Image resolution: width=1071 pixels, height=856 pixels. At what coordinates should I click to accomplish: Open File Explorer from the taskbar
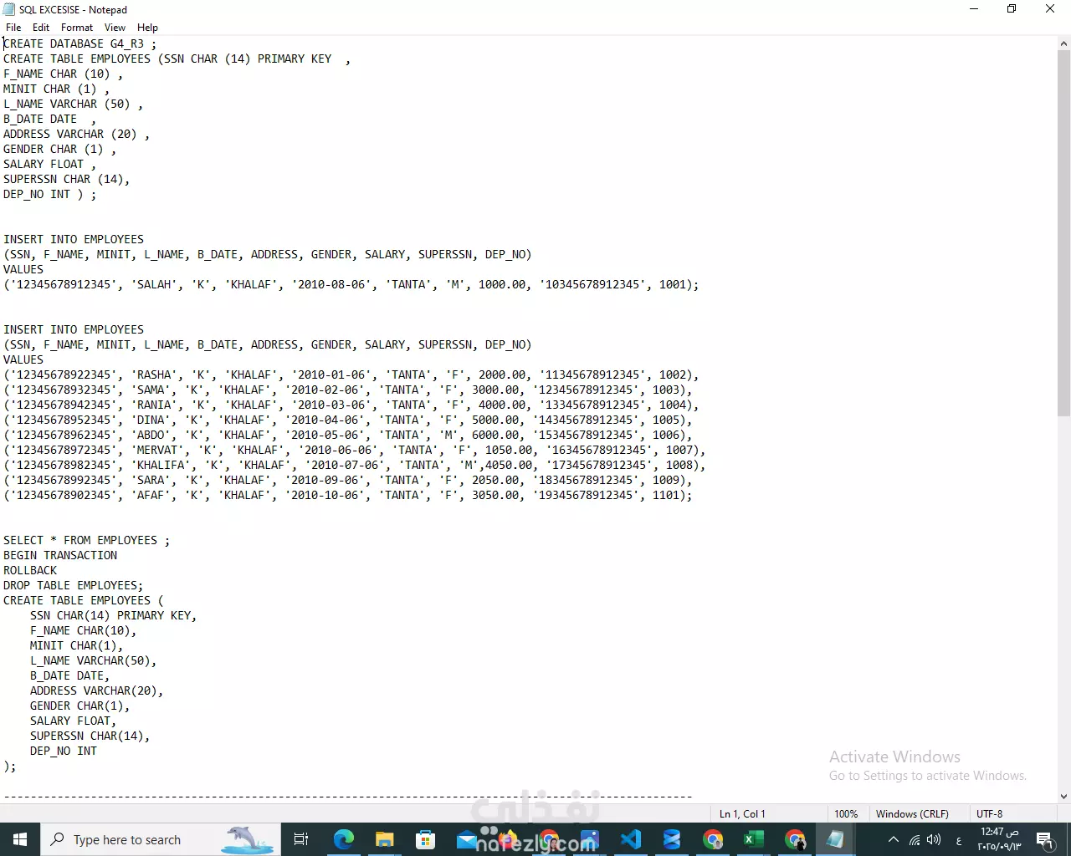pyautogui.click(x=384, y=839)
